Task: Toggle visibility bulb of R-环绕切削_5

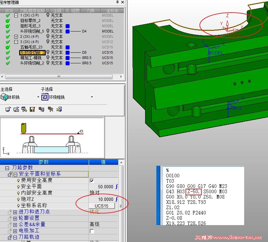Action: (48, 31)
